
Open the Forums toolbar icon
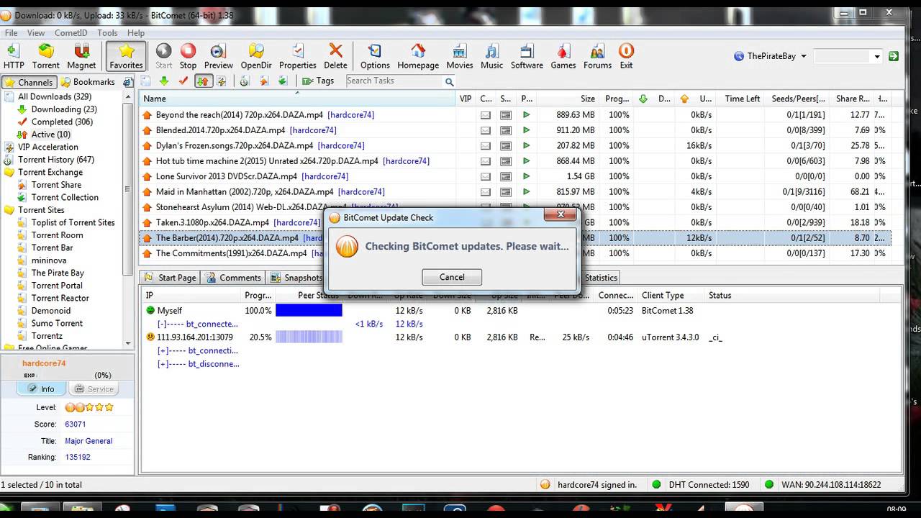coord(597,56)
